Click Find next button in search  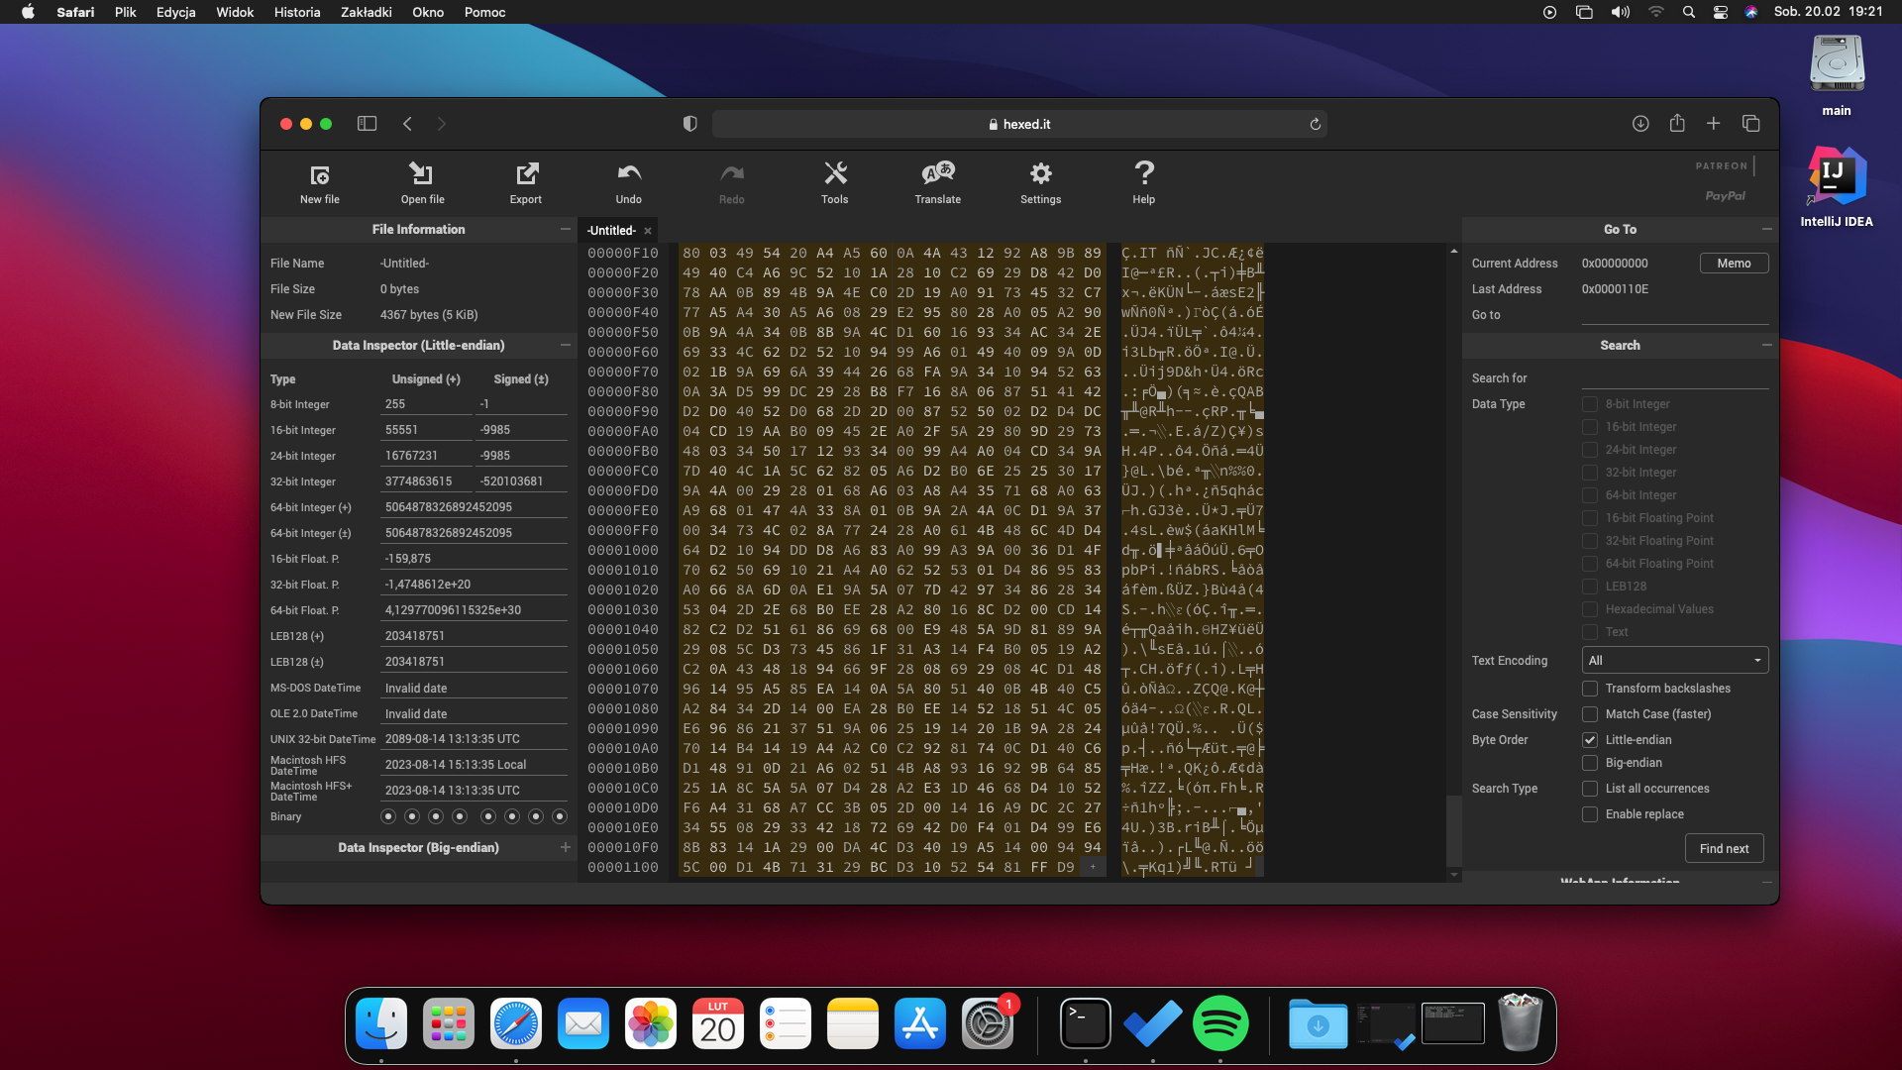[x=1725, y=848]
